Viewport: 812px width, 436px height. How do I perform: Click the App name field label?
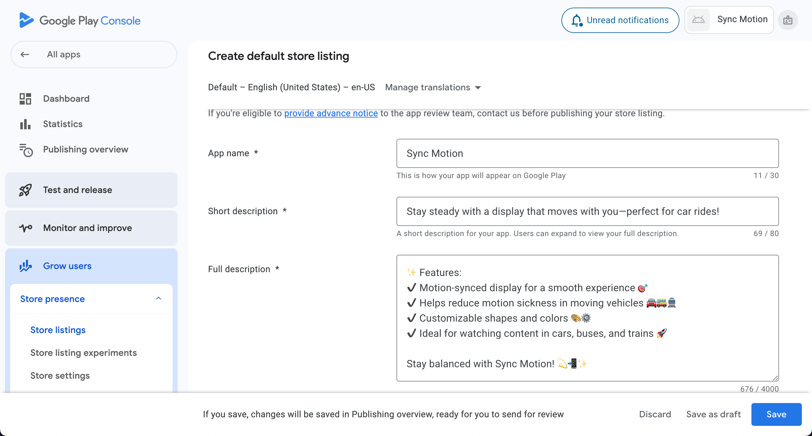(x=233, y=153)
